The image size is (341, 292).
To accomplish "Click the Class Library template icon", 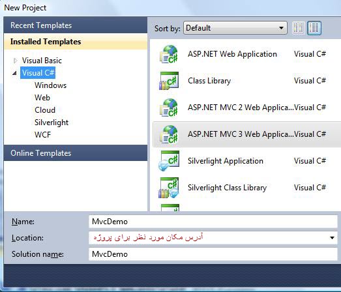I will pyautogui.click(x=169, y=81).
